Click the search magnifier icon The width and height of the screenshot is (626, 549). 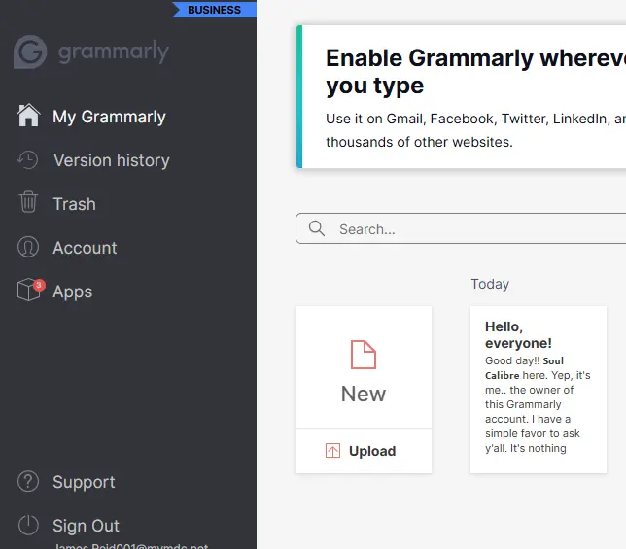point(317,228)
